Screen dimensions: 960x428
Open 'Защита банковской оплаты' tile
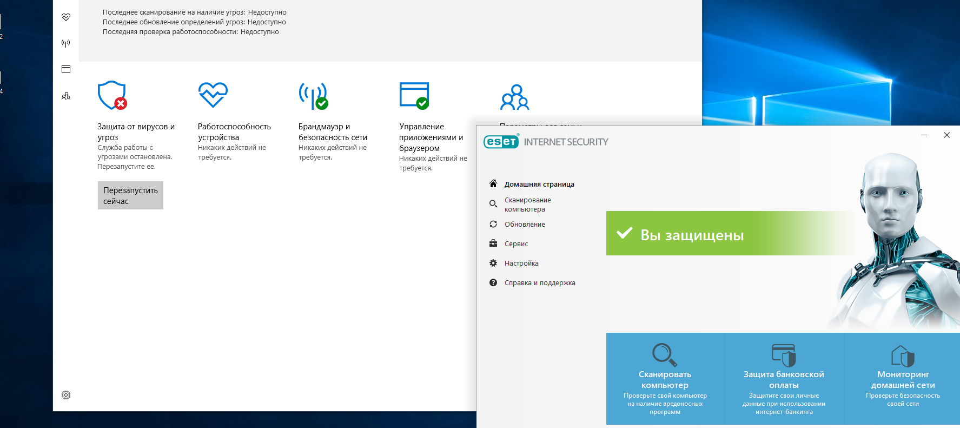click(x=784, y=379)
